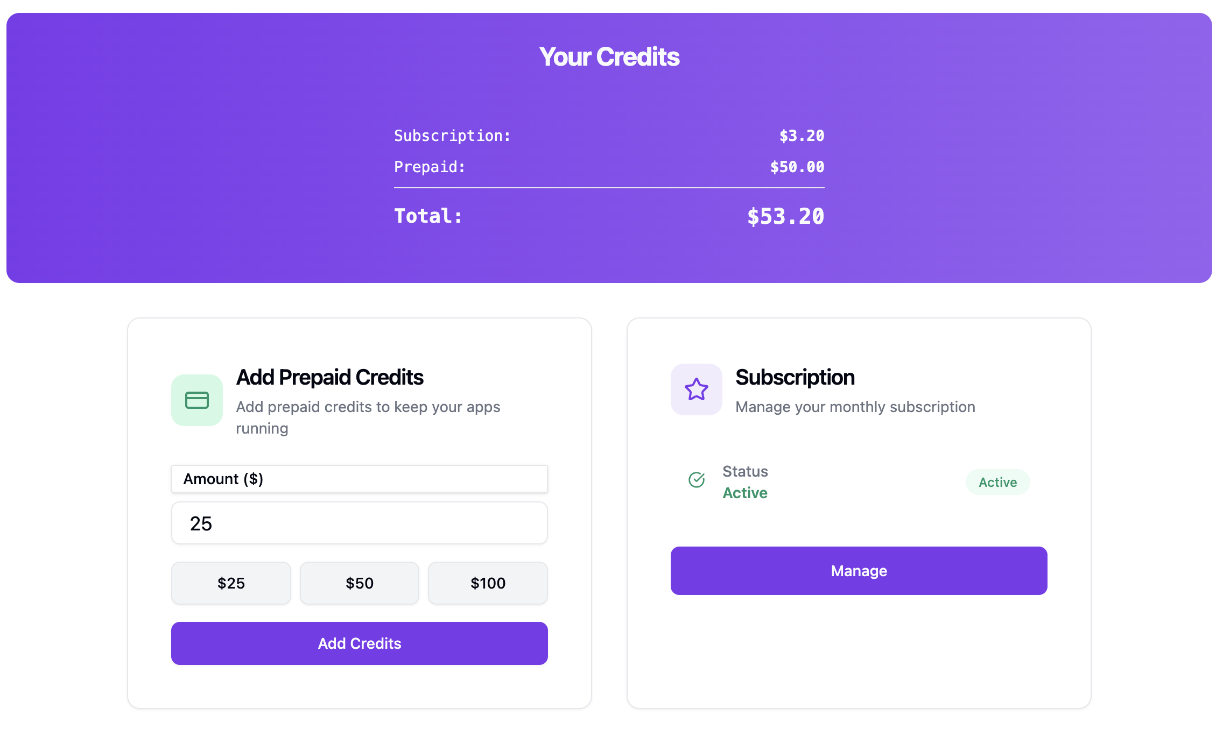Screen dimensions: 1223x737
Task: Choose the $50 preset amount
Action: [359, 583]
